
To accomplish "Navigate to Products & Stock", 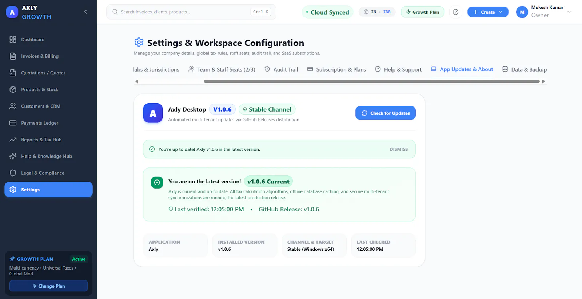I will pos(48,90).
